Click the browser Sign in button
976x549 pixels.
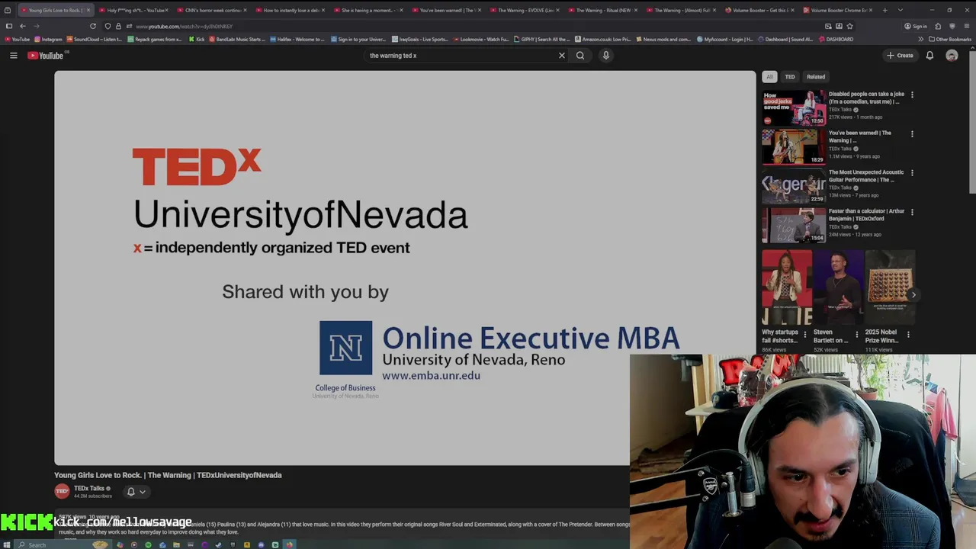click(x=916, y=26)
